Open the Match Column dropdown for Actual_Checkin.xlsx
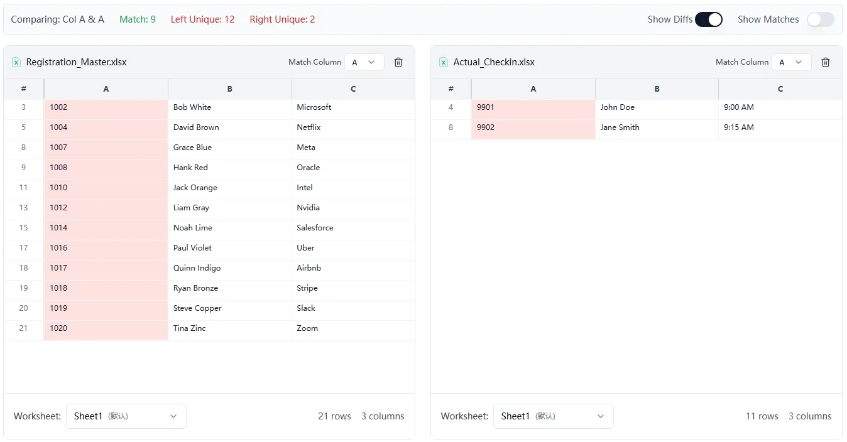The width and height of the screenshot is (847, 442). pyautogui.click(x=791, y=62)
